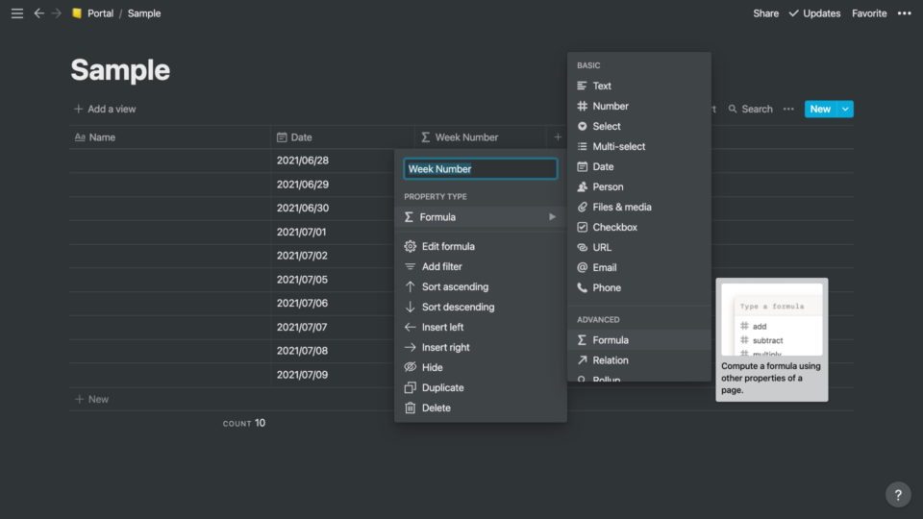This screenshot has height=519, width=923.
Task: Go back with the left arrow
Action: [38, 12]
